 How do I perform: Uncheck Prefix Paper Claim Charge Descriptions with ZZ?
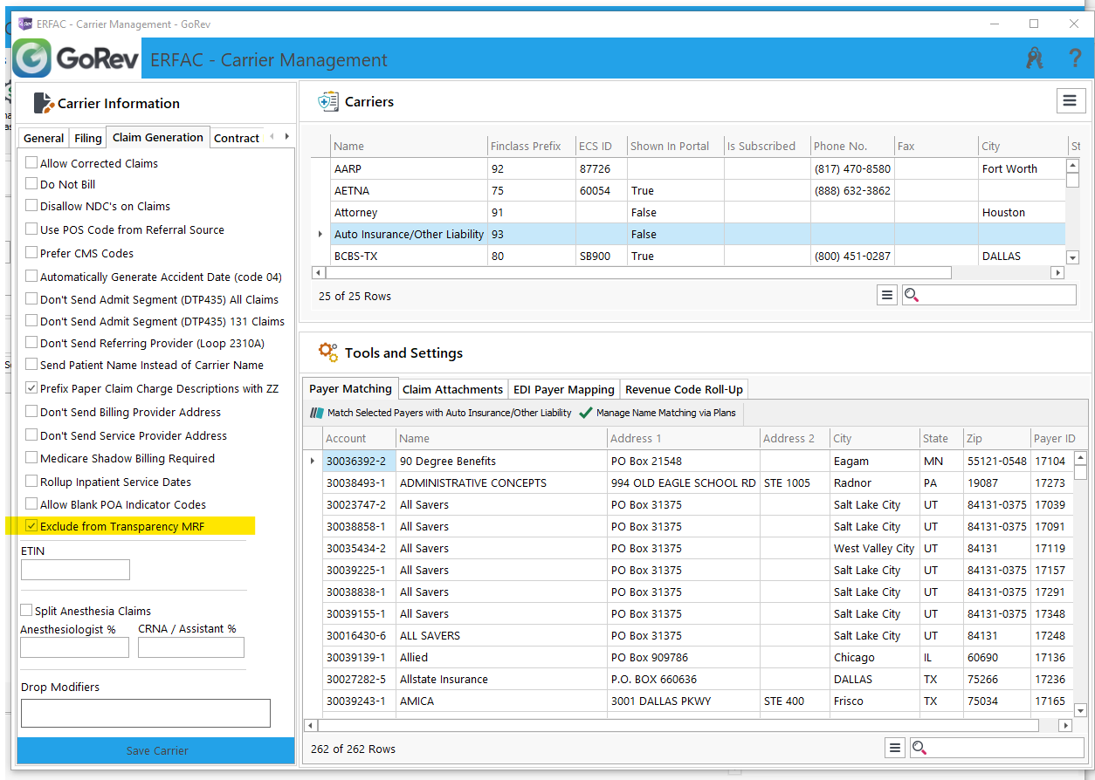(x=31, y=388)
